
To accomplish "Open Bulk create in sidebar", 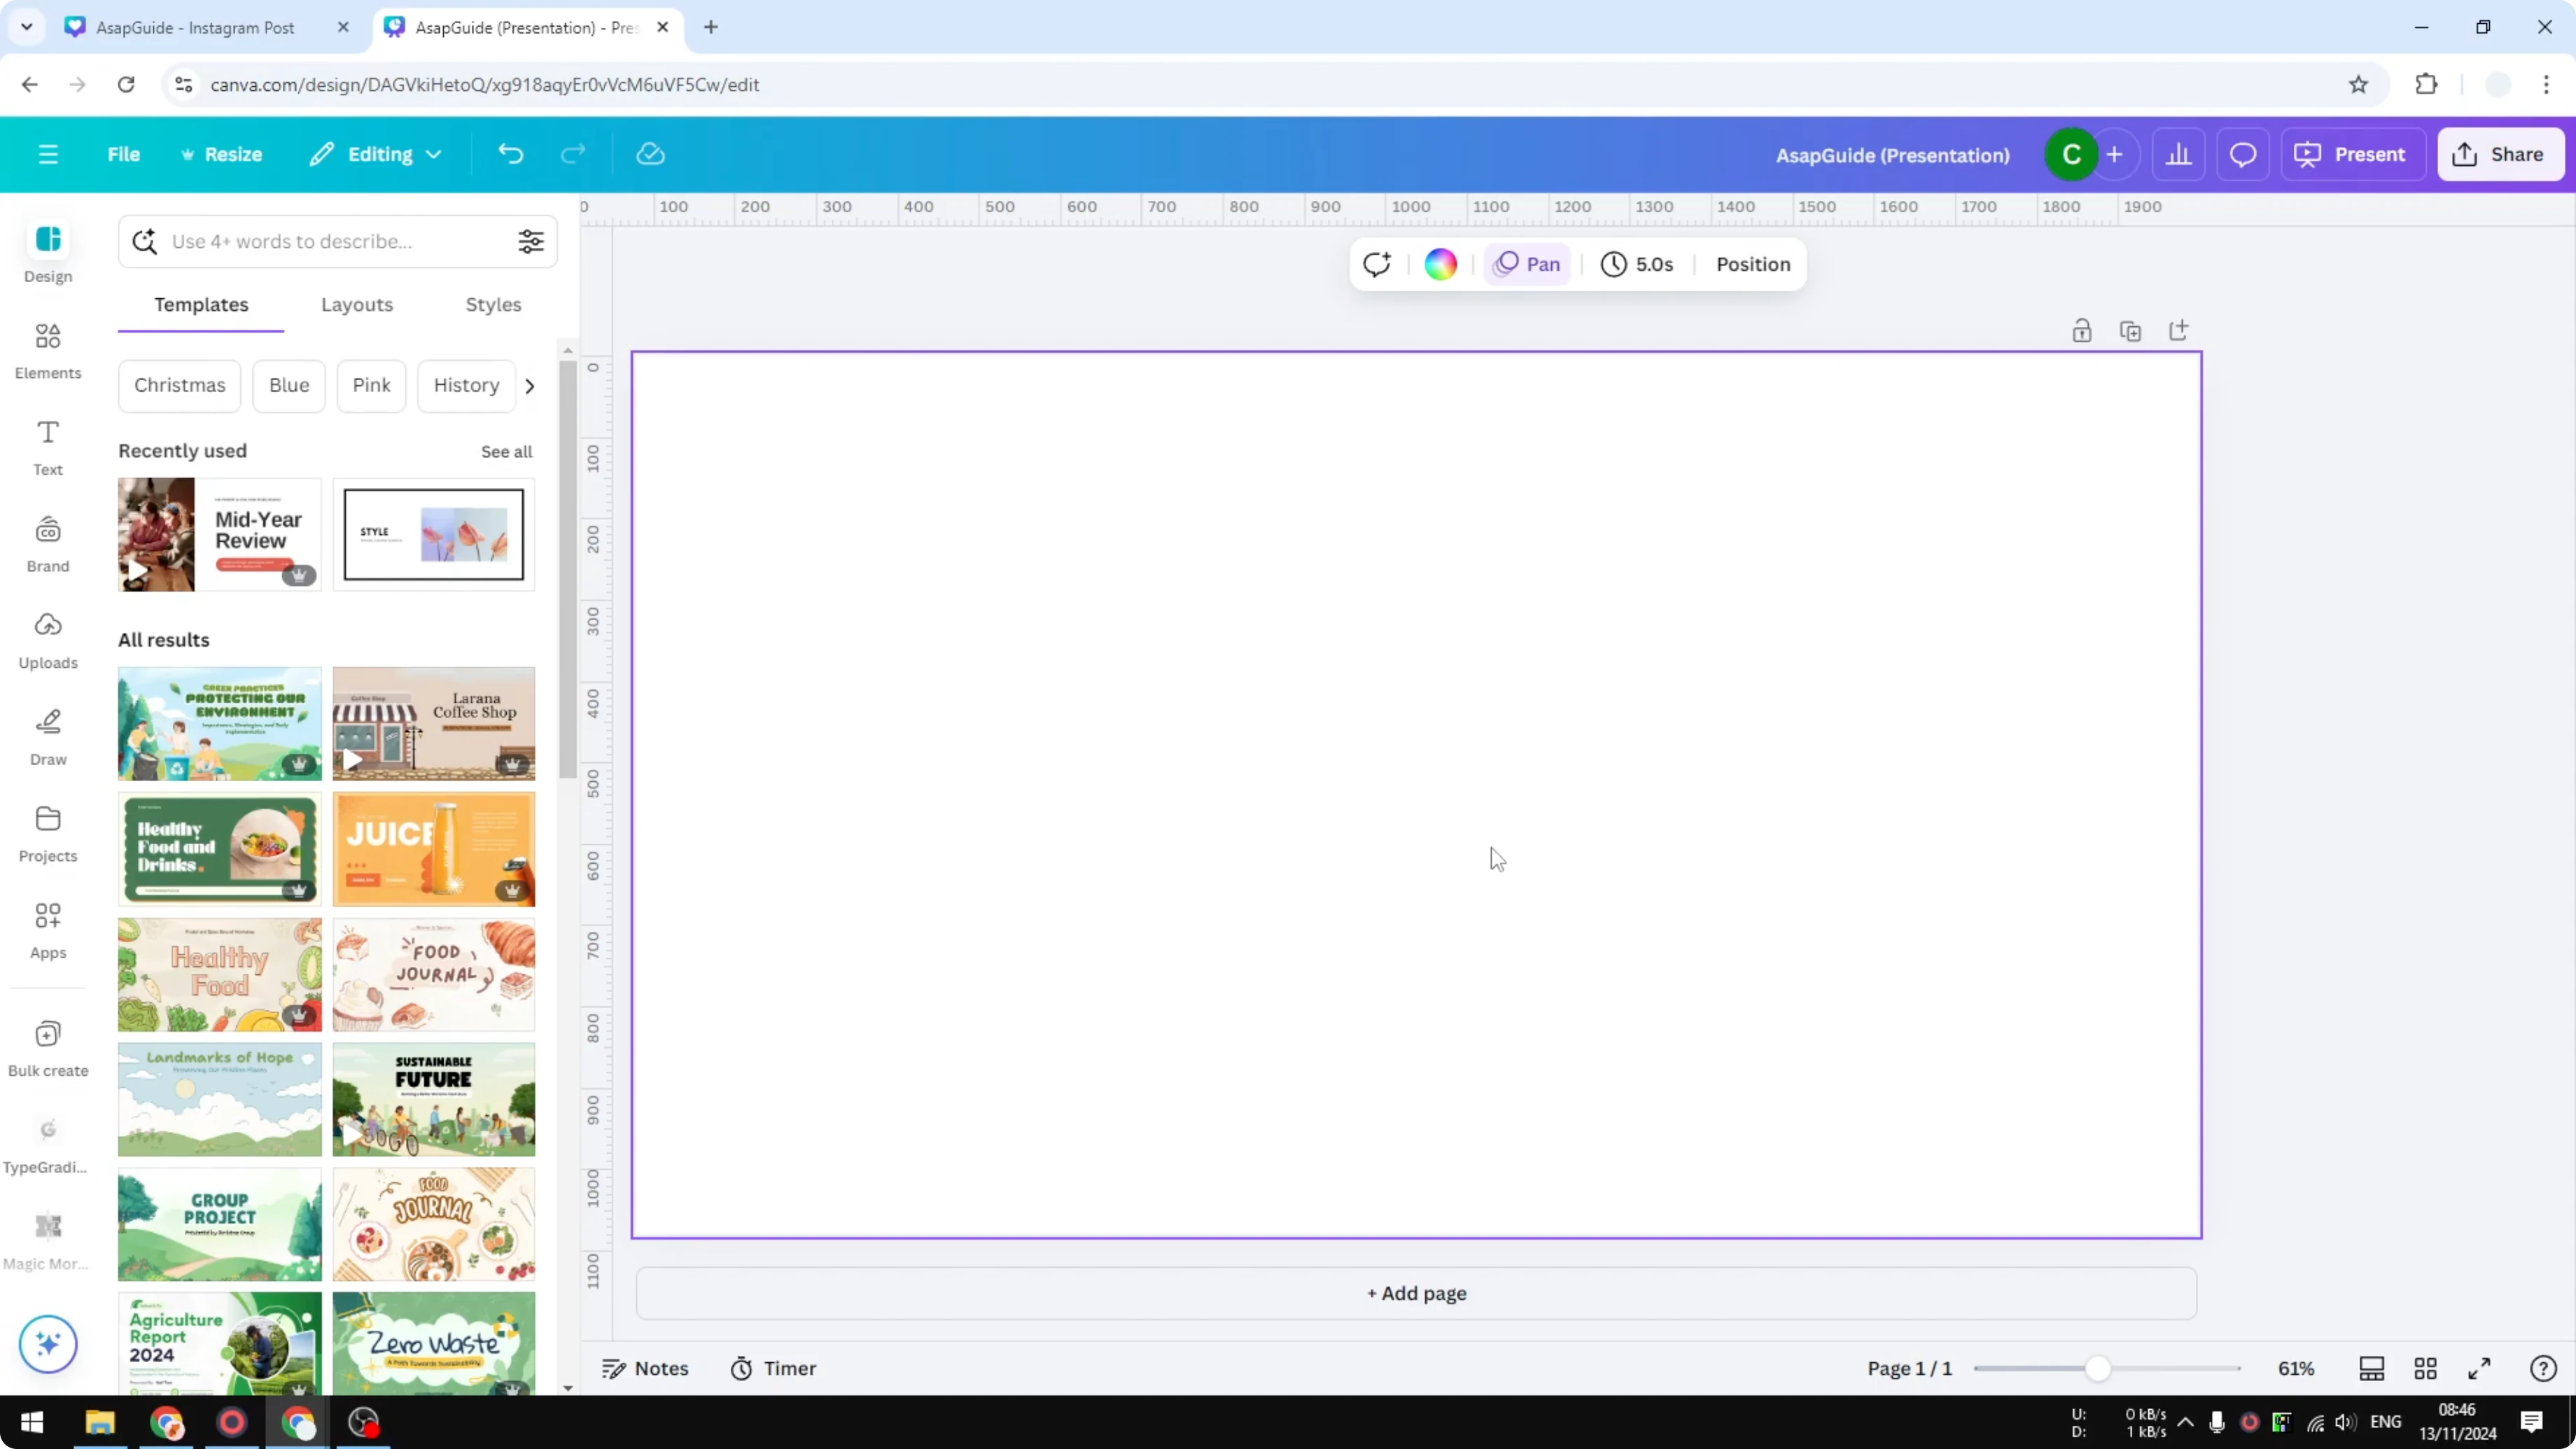I will [x=47, y=1046].
